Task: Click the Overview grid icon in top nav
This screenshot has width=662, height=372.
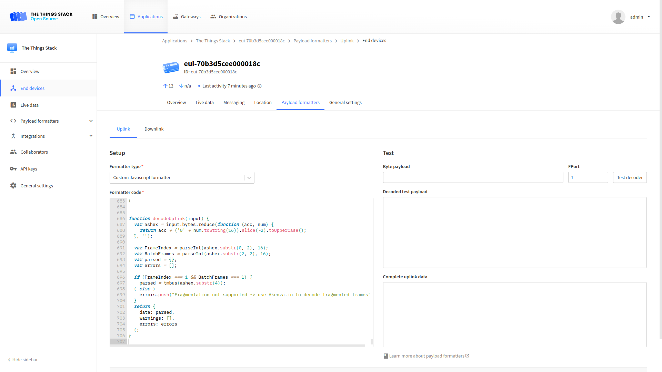Action: pyautogui.click(x=95, y=17)
